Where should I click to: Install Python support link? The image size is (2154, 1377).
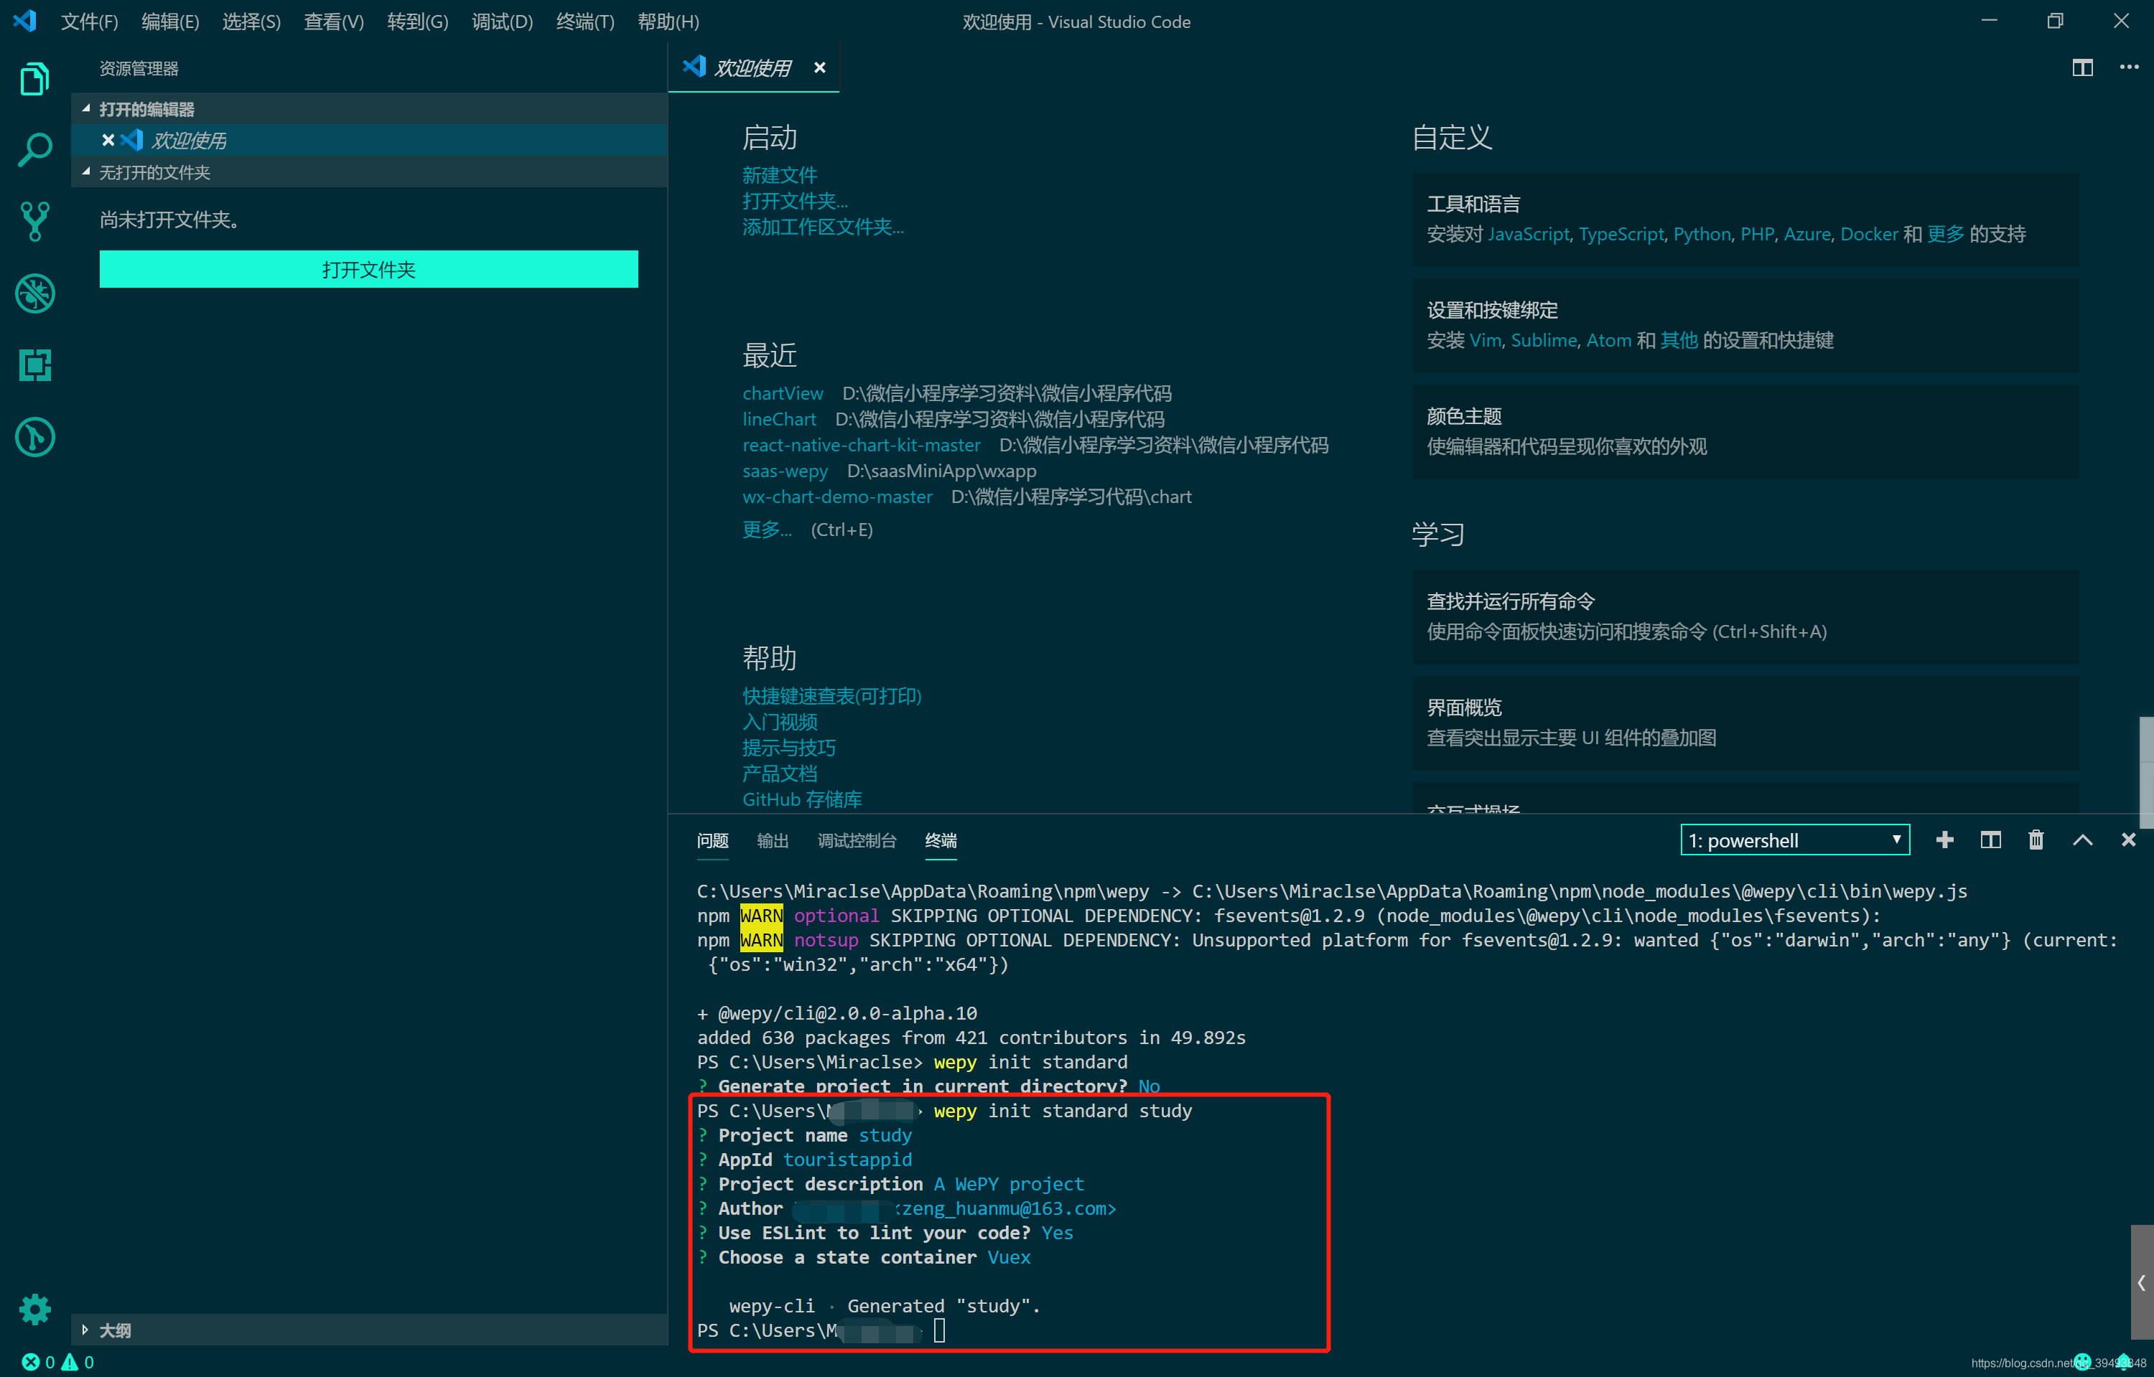(x=1702, y=234)
